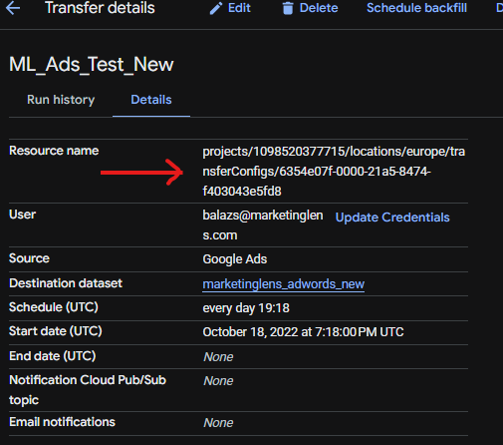
Task: Click the Delete label text
Action: (x=319, y=8)
